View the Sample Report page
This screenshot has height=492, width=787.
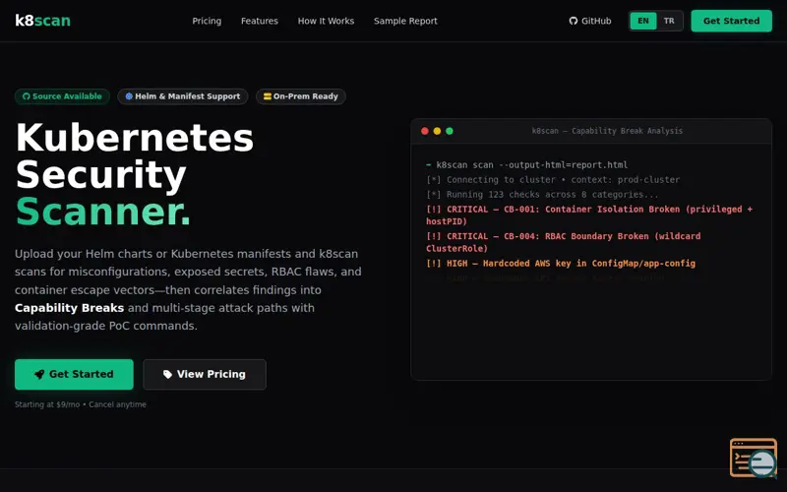point(405,21)
